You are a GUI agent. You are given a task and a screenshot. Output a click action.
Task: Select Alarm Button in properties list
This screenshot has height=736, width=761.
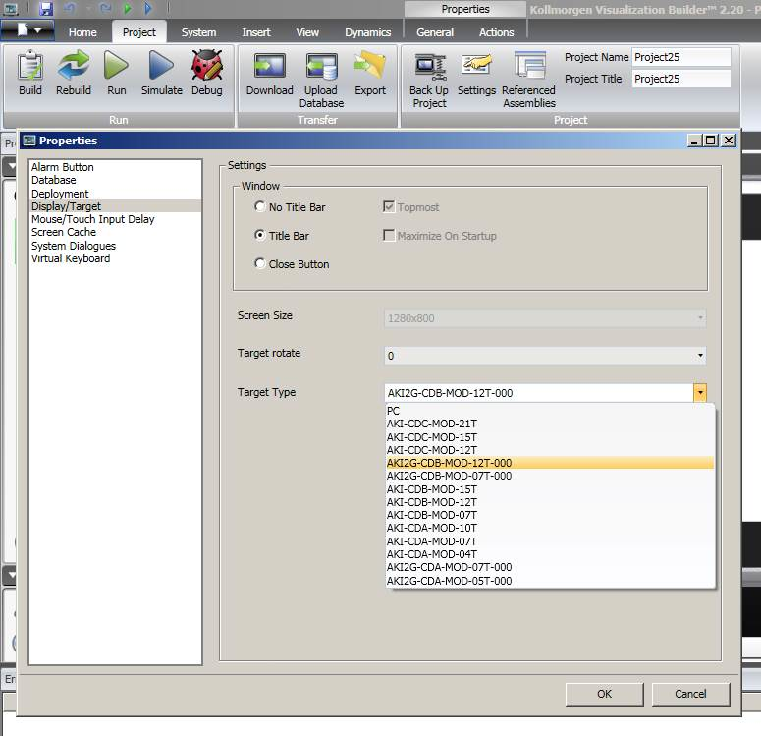(115, 167)
